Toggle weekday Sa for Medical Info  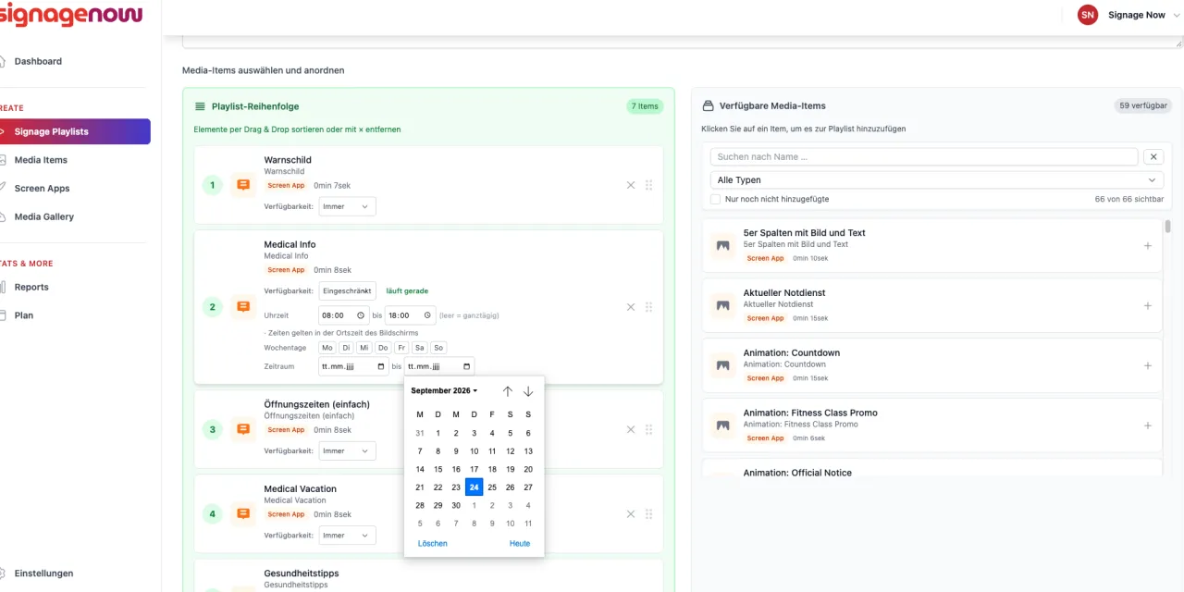click(x=420, y=348)
